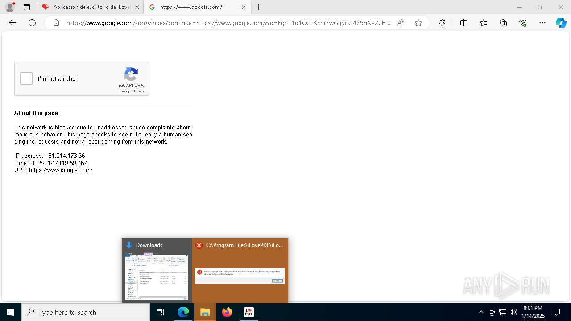Toggle Read aloud in address bar
Viewport: 571px width, 321px height.
[x=401, y=23]
